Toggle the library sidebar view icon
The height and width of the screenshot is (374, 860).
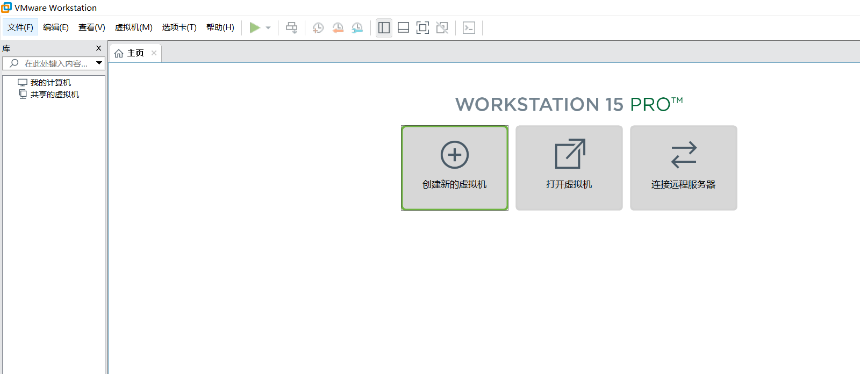pos(384,27)
